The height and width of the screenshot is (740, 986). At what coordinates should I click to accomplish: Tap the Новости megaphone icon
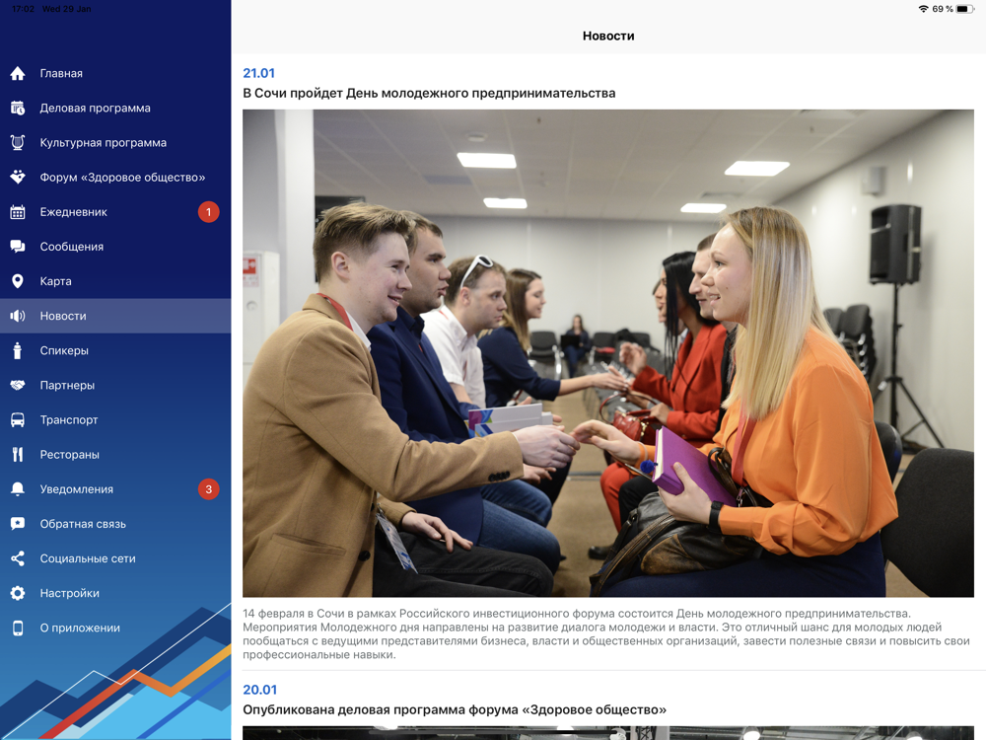18,316
